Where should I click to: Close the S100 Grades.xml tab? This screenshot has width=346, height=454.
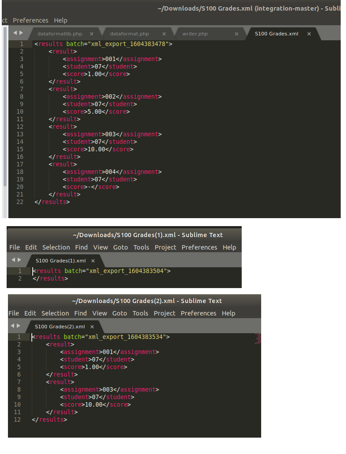tap(309, 34)
